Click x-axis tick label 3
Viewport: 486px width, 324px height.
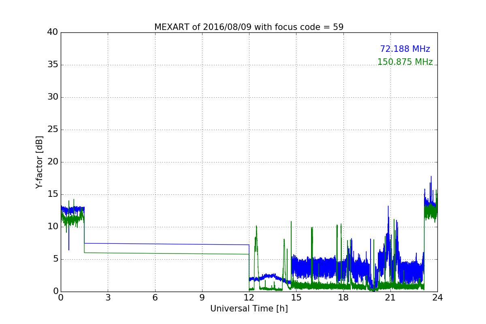click(108, 298)
